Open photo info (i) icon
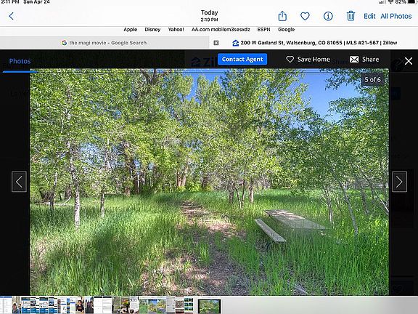This screenshot has width=418, height=314. click(328, 16)
